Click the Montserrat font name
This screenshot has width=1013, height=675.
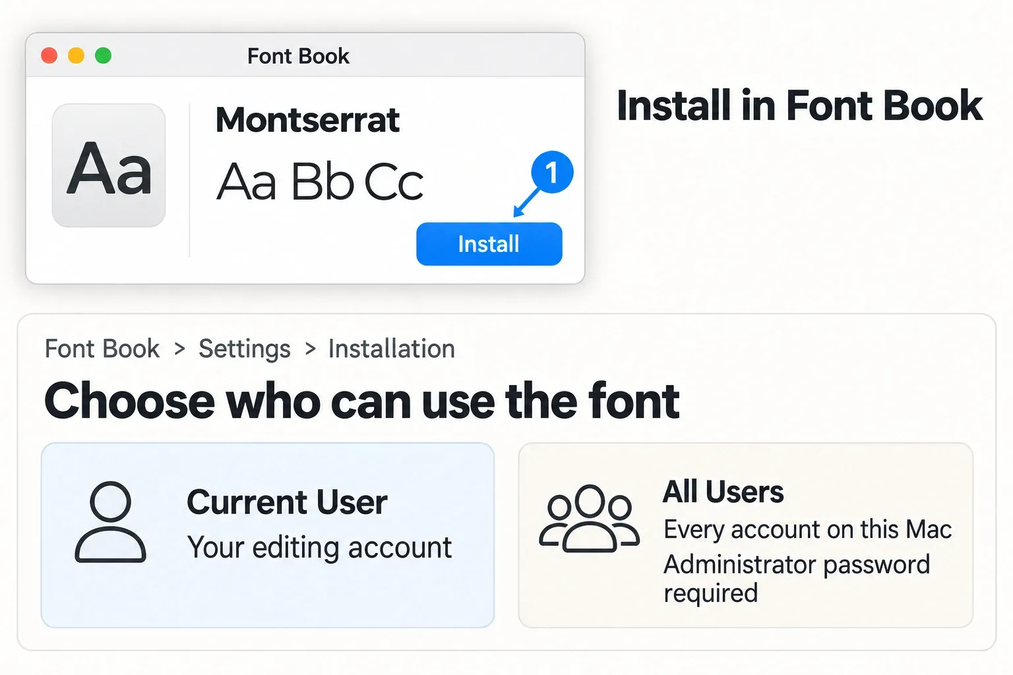[x=307, y=120]
